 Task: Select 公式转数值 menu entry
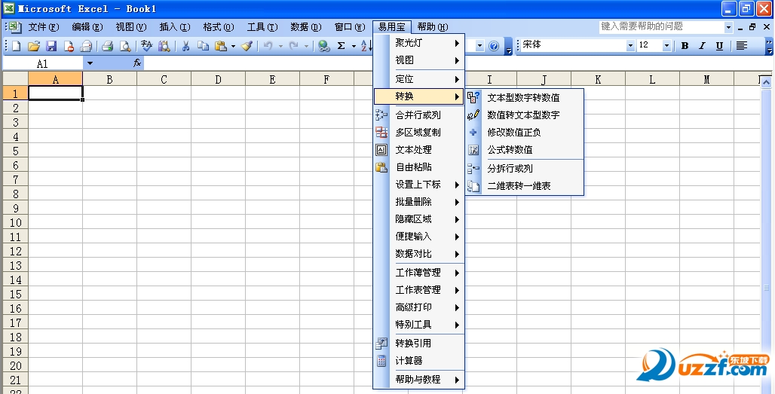525,150
